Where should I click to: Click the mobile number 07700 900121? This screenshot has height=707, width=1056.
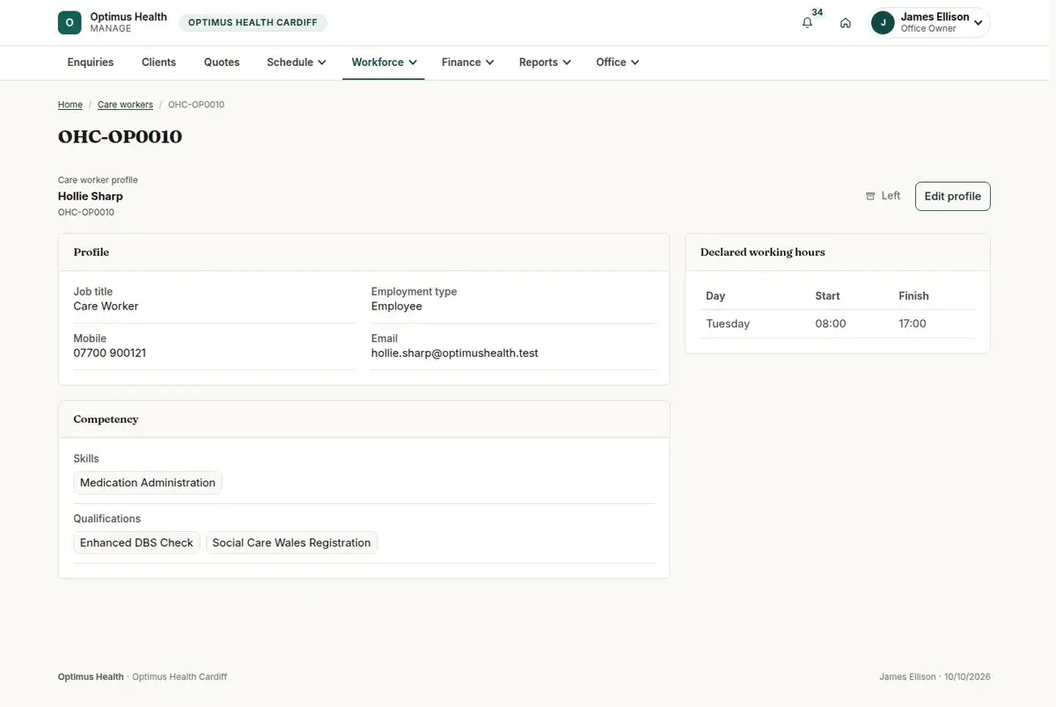click(110, 353)
